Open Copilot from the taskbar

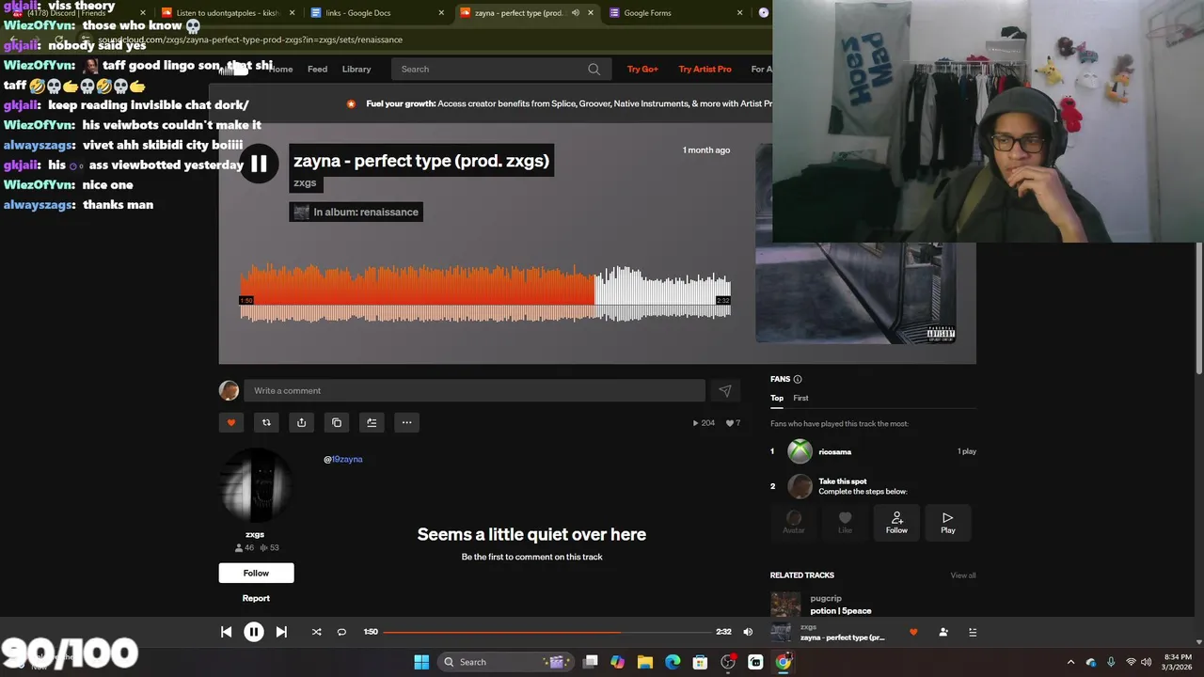click(617, 662)
